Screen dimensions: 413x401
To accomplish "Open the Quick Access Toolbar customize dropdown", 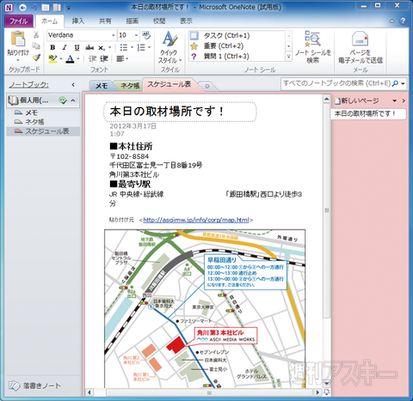I will [x=69, y=8].
